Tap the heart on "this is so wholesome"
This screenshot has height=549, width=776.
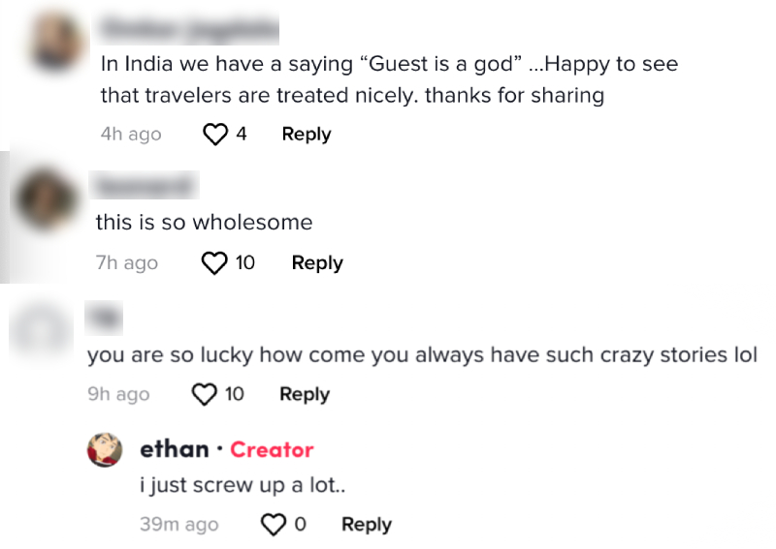click(213, 262)
